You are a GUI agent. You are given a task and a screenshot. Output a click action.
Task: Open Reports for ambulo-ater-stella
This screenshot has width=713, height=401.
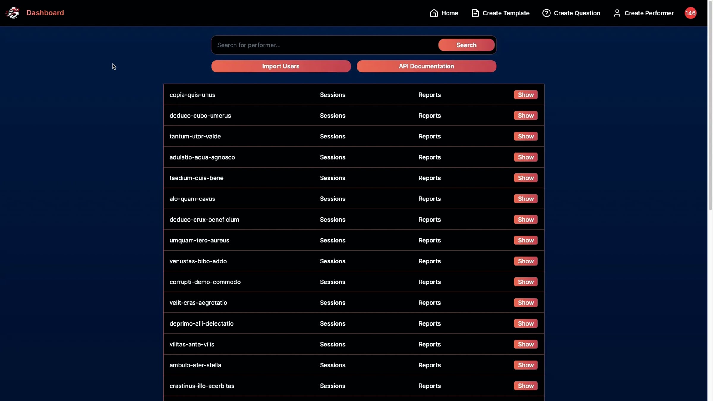pos(430,365)
